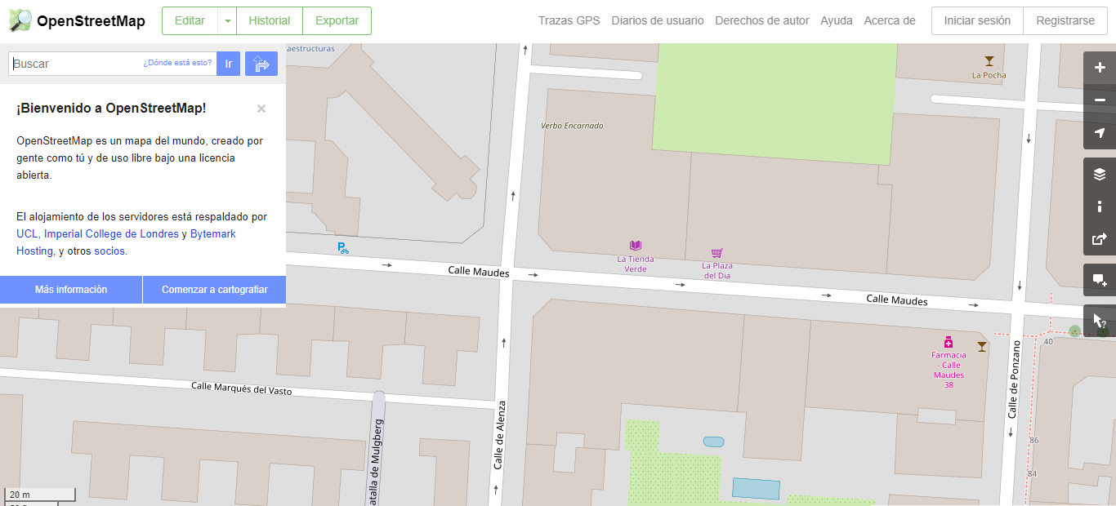Activate the query features tool
The height and width of the screenshot is (506, 1116).
click(1100, 321)
